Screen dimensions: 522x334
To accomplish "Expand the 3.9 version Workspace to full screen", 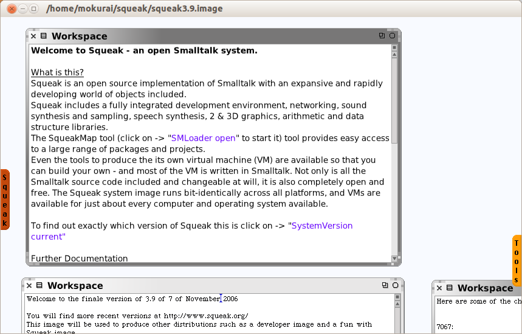I will point(385,285).
